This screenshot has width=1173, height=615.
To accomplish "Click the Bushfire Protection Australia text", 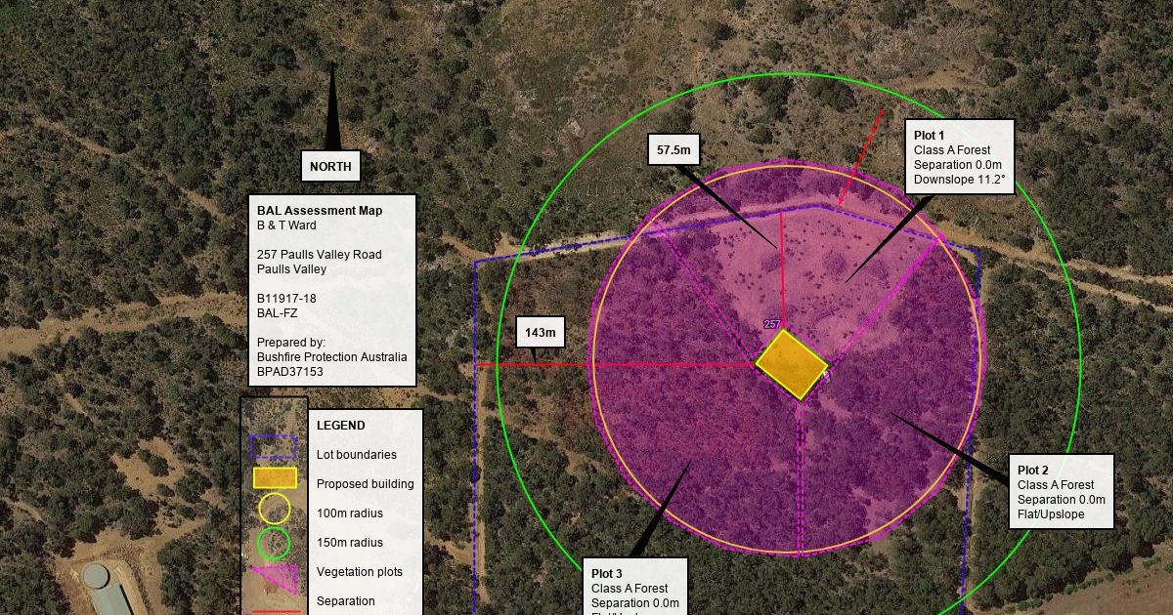I will tap(331, 357).
